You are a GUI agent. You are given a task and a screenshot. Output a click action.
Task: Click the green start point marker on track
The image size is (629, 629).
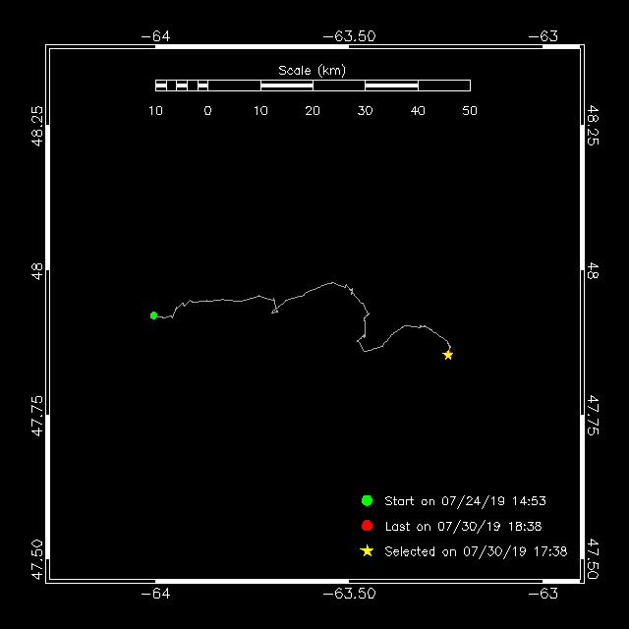coord(153,315)
